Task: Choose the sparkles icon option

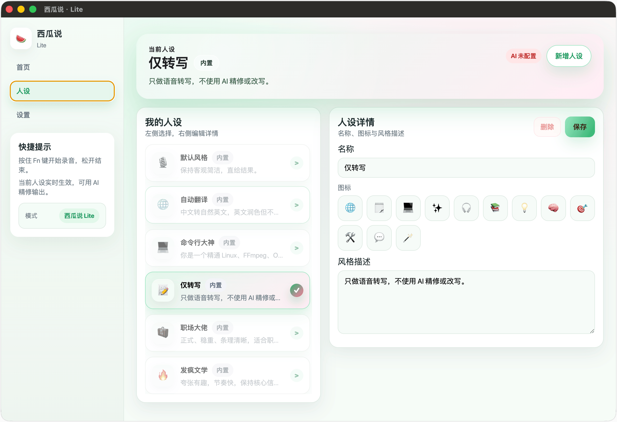Action: point(437,208)
